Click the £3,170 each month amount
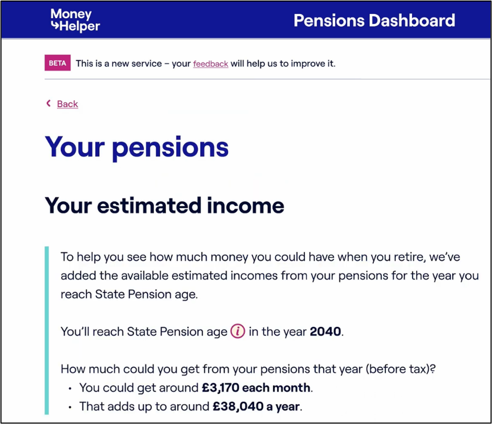 (x=256, y=388)
